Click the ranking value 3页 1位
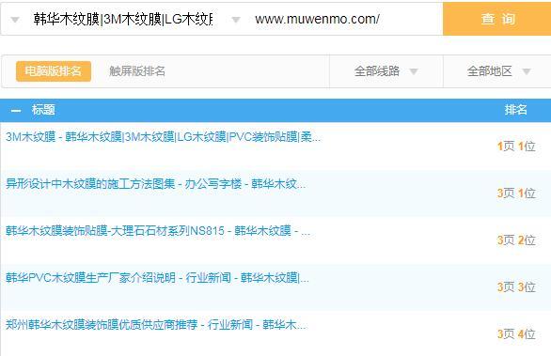This screenshot has width=551, height=356. click(516, 193)
